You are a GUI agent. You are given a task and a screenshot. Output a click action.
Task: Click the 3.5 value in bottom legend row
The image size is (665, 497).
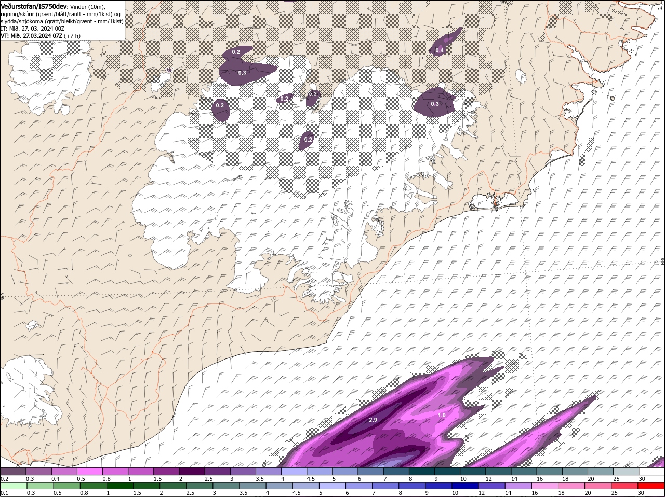coord(244,493)
